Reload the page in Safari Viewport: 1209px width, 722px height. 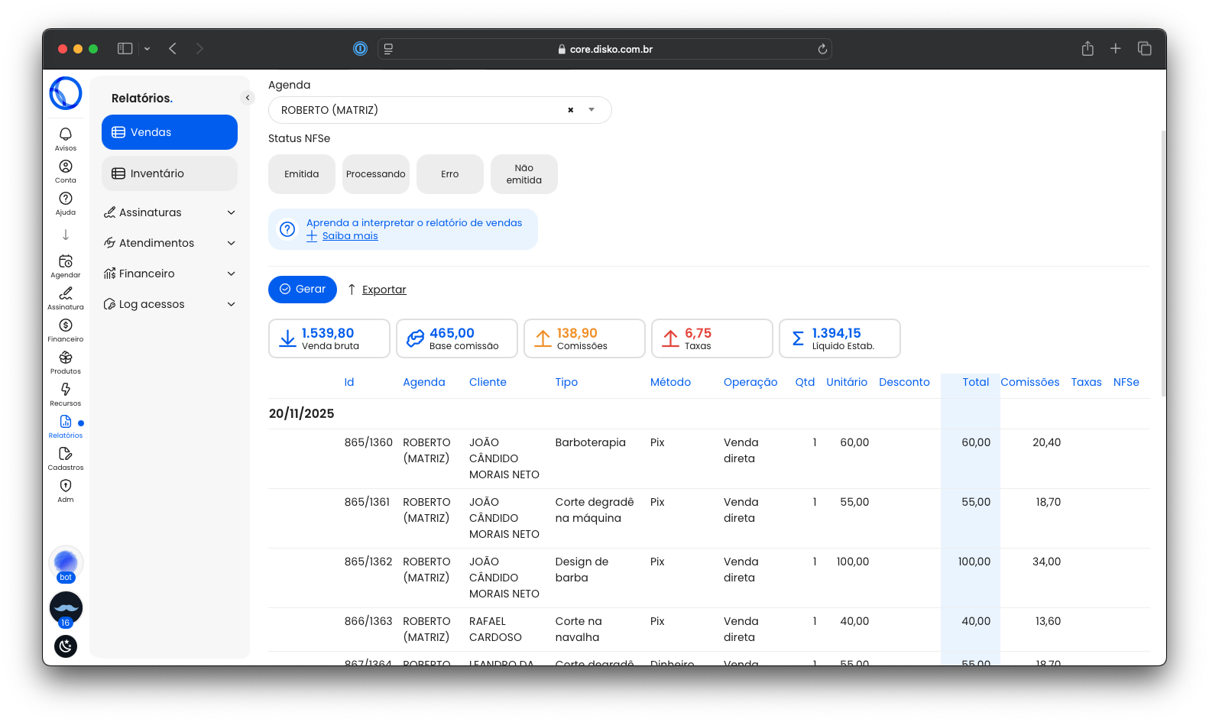[822, 49]
